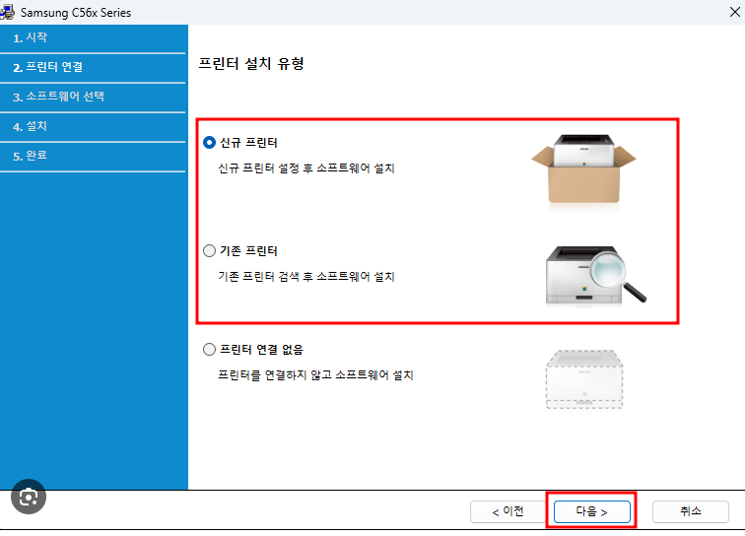The height and width of the screenshot is (536, 745).
Task: Click text 신규 프린터 설정 후 소프트웨어 설치
Action: [x=305, y=168]
